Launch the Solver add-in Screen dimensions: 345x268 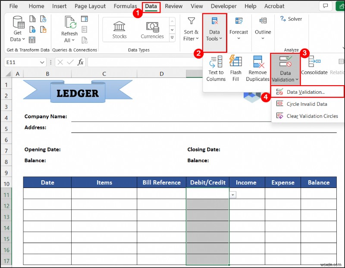pos(292,18)
